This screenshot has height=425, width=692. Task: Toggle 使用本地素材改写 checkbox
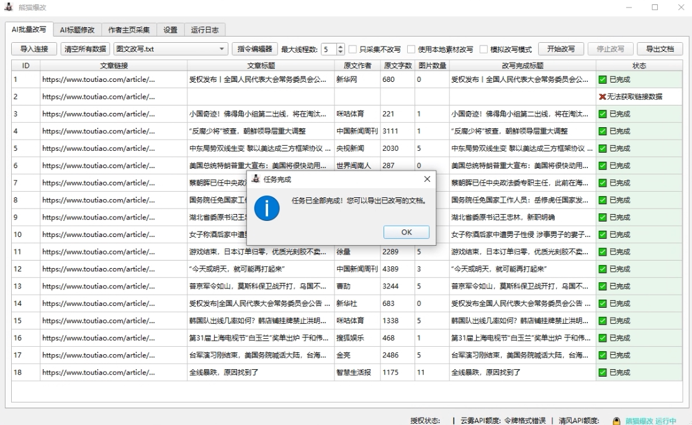click(x=411, y=49)
